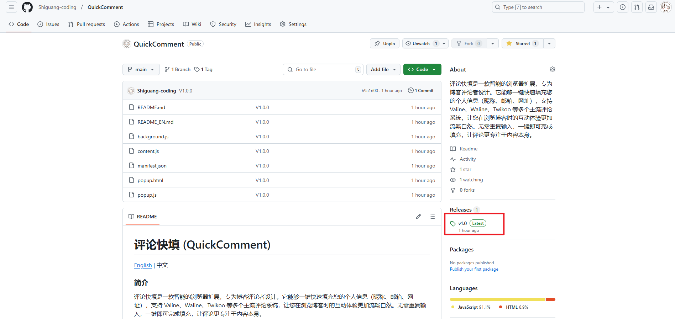View the 1 watching link
Viewport: 675px width, 319px height.
467,180
